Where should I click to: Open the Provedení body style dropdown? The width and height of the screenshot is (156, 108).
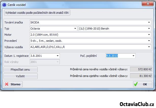click(149, 41)
